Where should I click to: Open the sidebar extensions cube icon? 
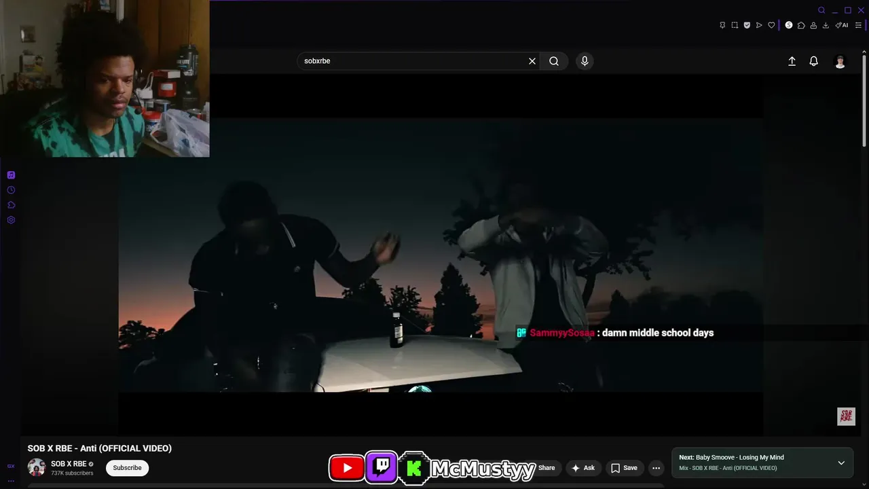[x=11, y=205]
